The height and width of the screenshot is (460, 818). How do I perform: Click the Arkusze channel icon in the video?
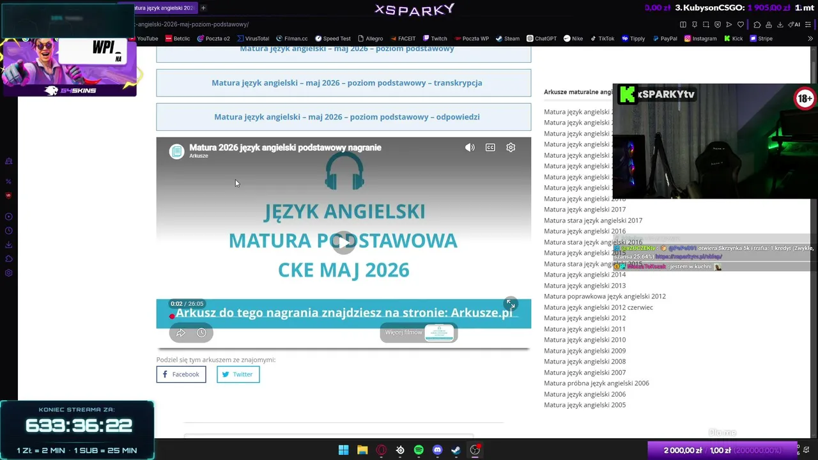coord(176,151)
